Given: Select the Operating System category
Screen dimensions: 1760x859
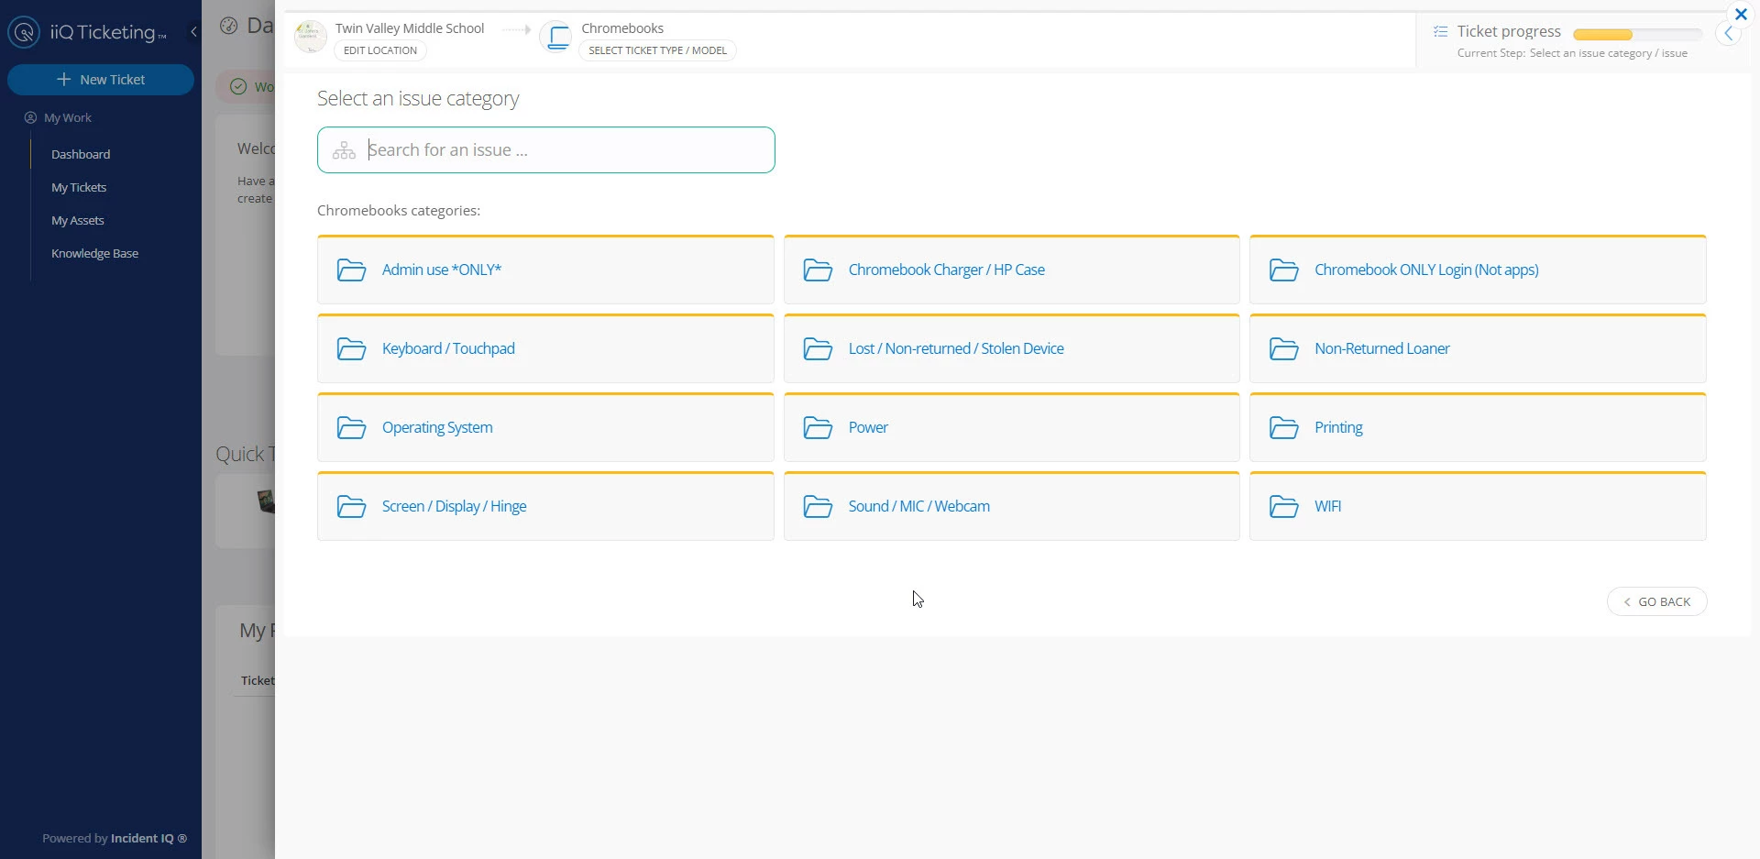Looking at the screenshot, I should point(545,427).
